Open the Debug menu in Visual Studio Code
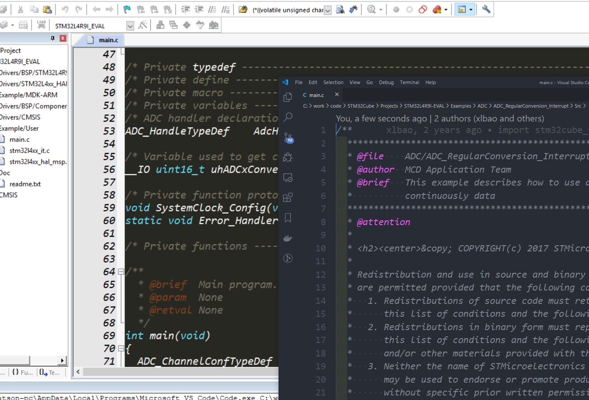589x400 pixels. [386, 82]
